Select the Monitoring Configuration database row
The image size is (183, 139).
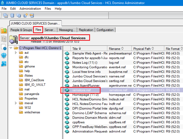coord(123,67)
